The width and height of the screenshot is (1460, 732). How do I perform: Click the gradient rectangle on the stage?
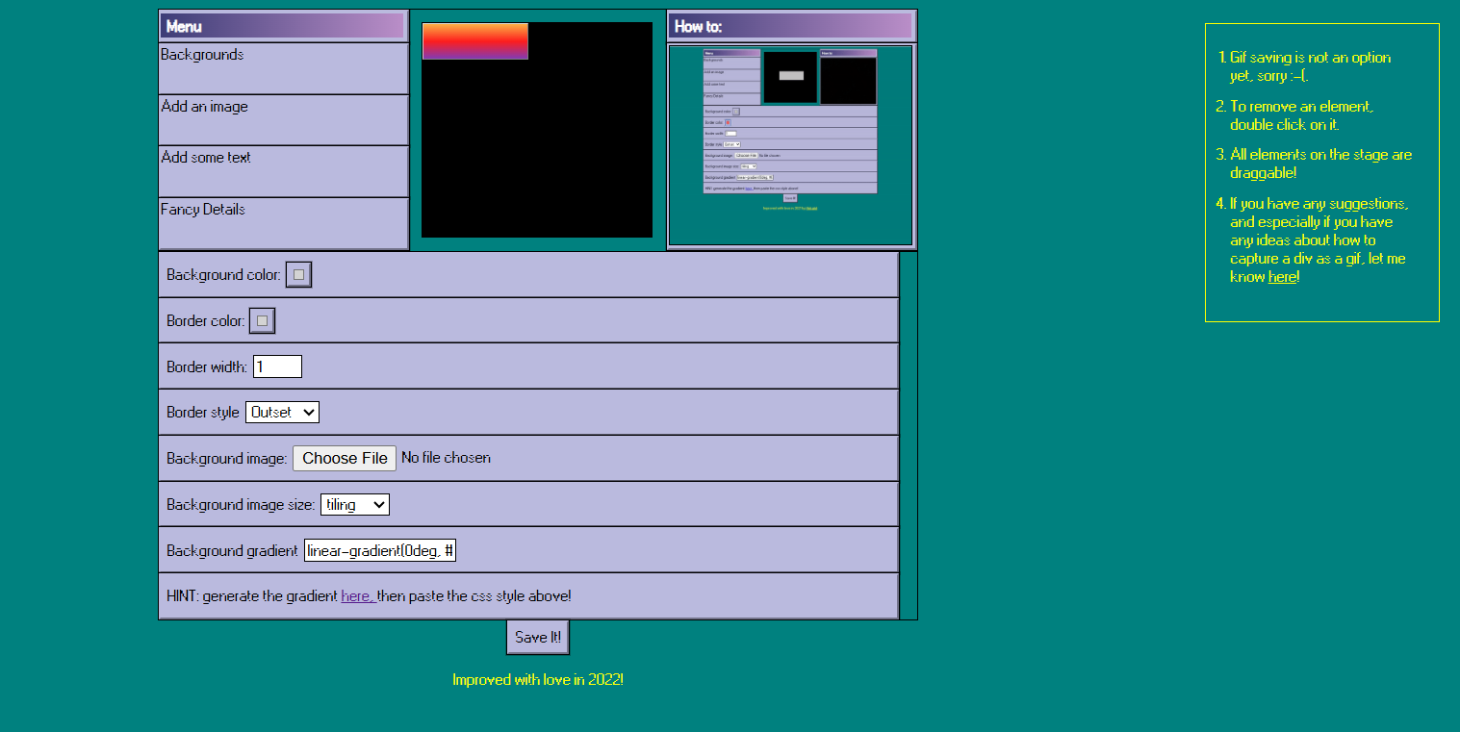tap(474, 41)
